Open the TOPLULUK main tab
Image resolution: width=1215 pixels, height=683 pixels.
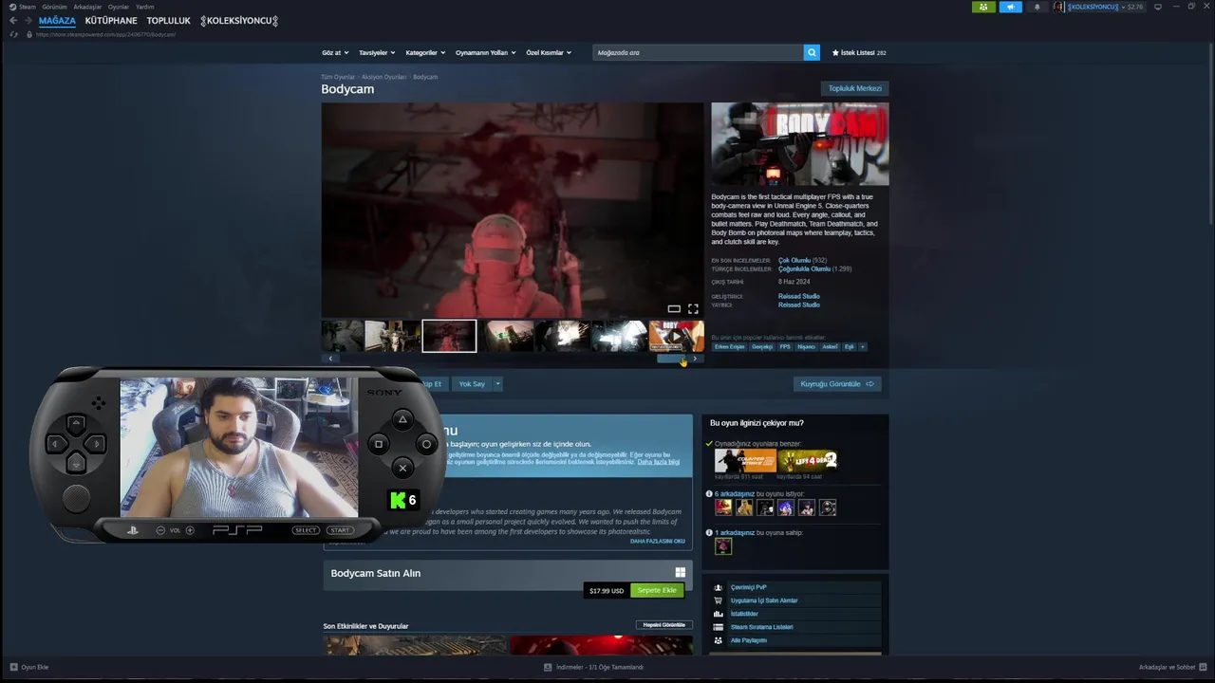pyautogui.click(x=168, y=20)
